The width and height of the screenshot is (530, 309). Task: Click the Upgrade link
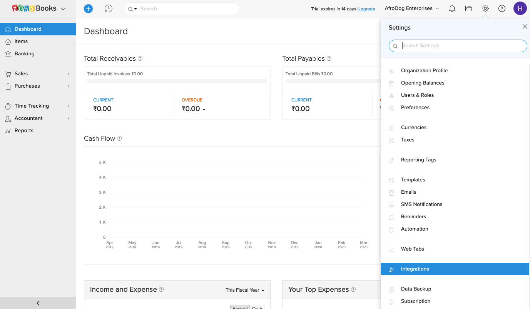(366, 9)
